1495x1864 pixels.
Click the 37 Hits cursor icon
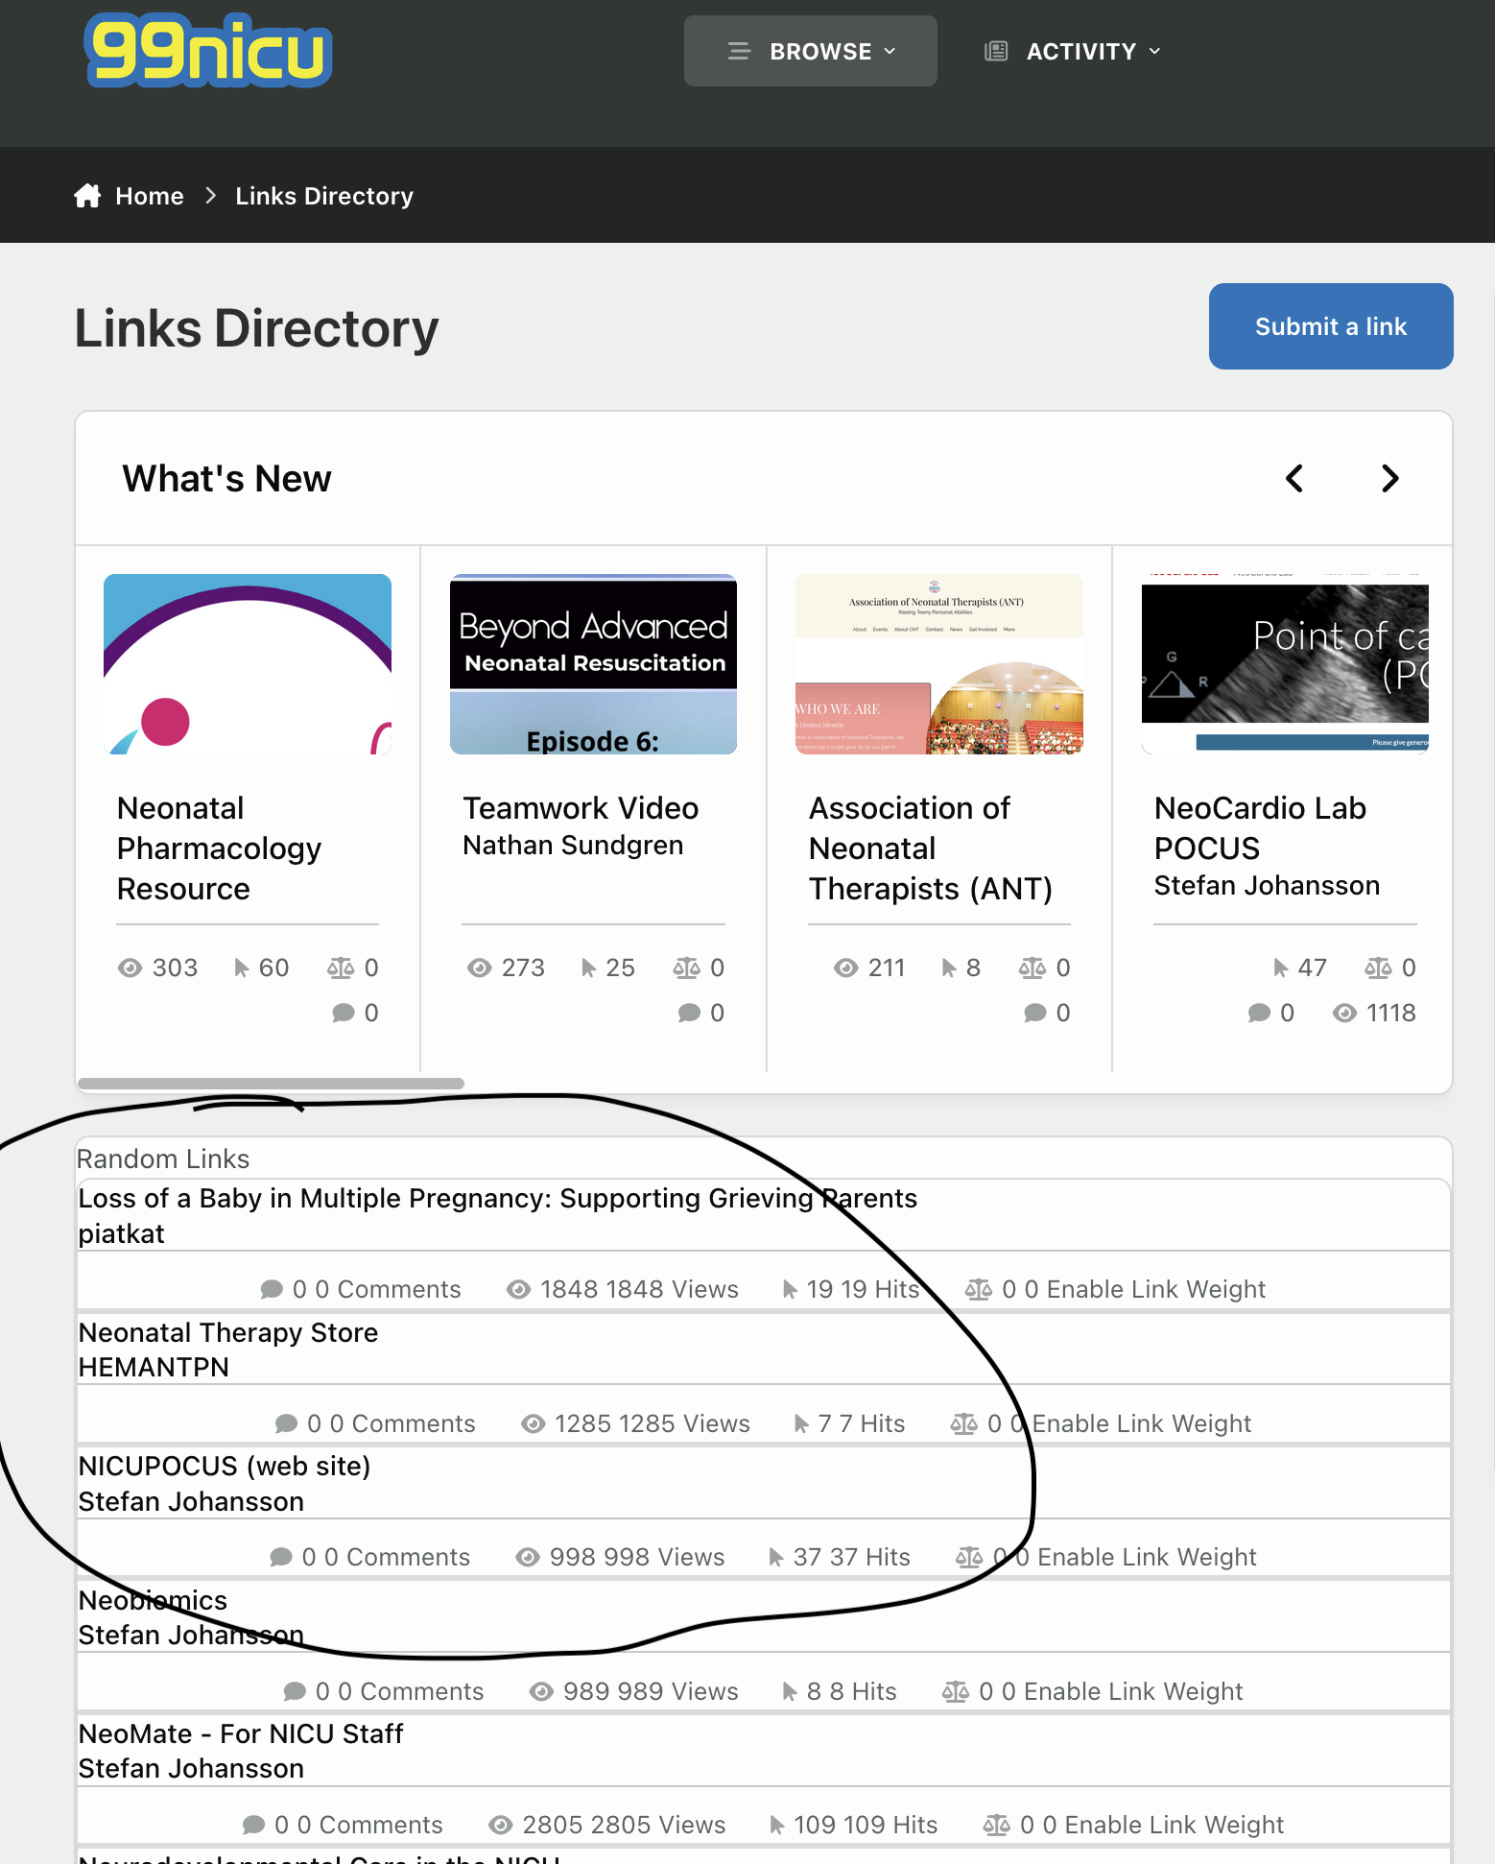pos(775,1557)
